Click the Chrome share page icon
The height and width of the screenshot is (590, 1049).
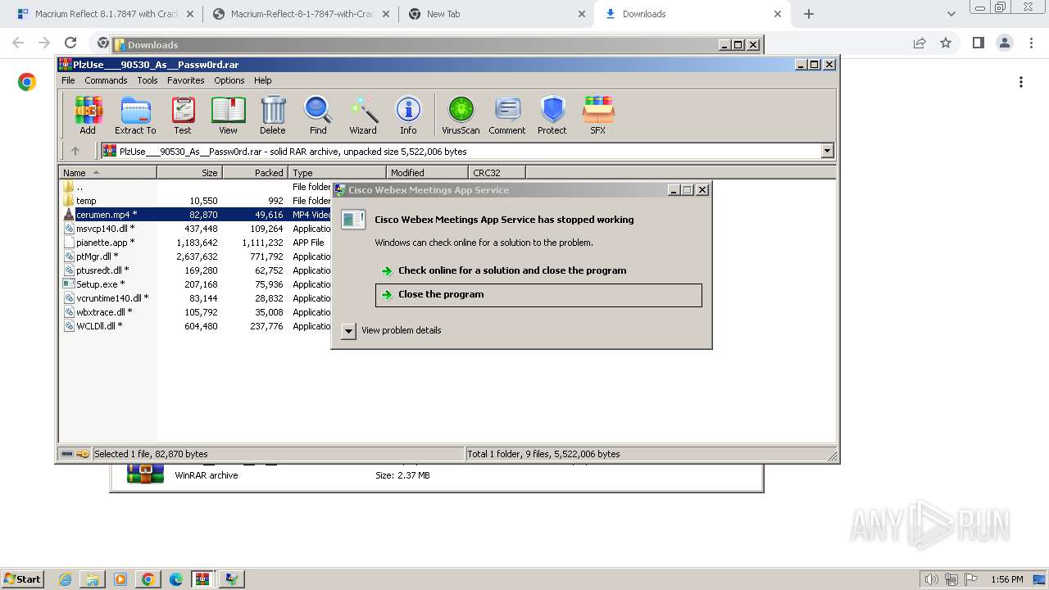(920, 43)
